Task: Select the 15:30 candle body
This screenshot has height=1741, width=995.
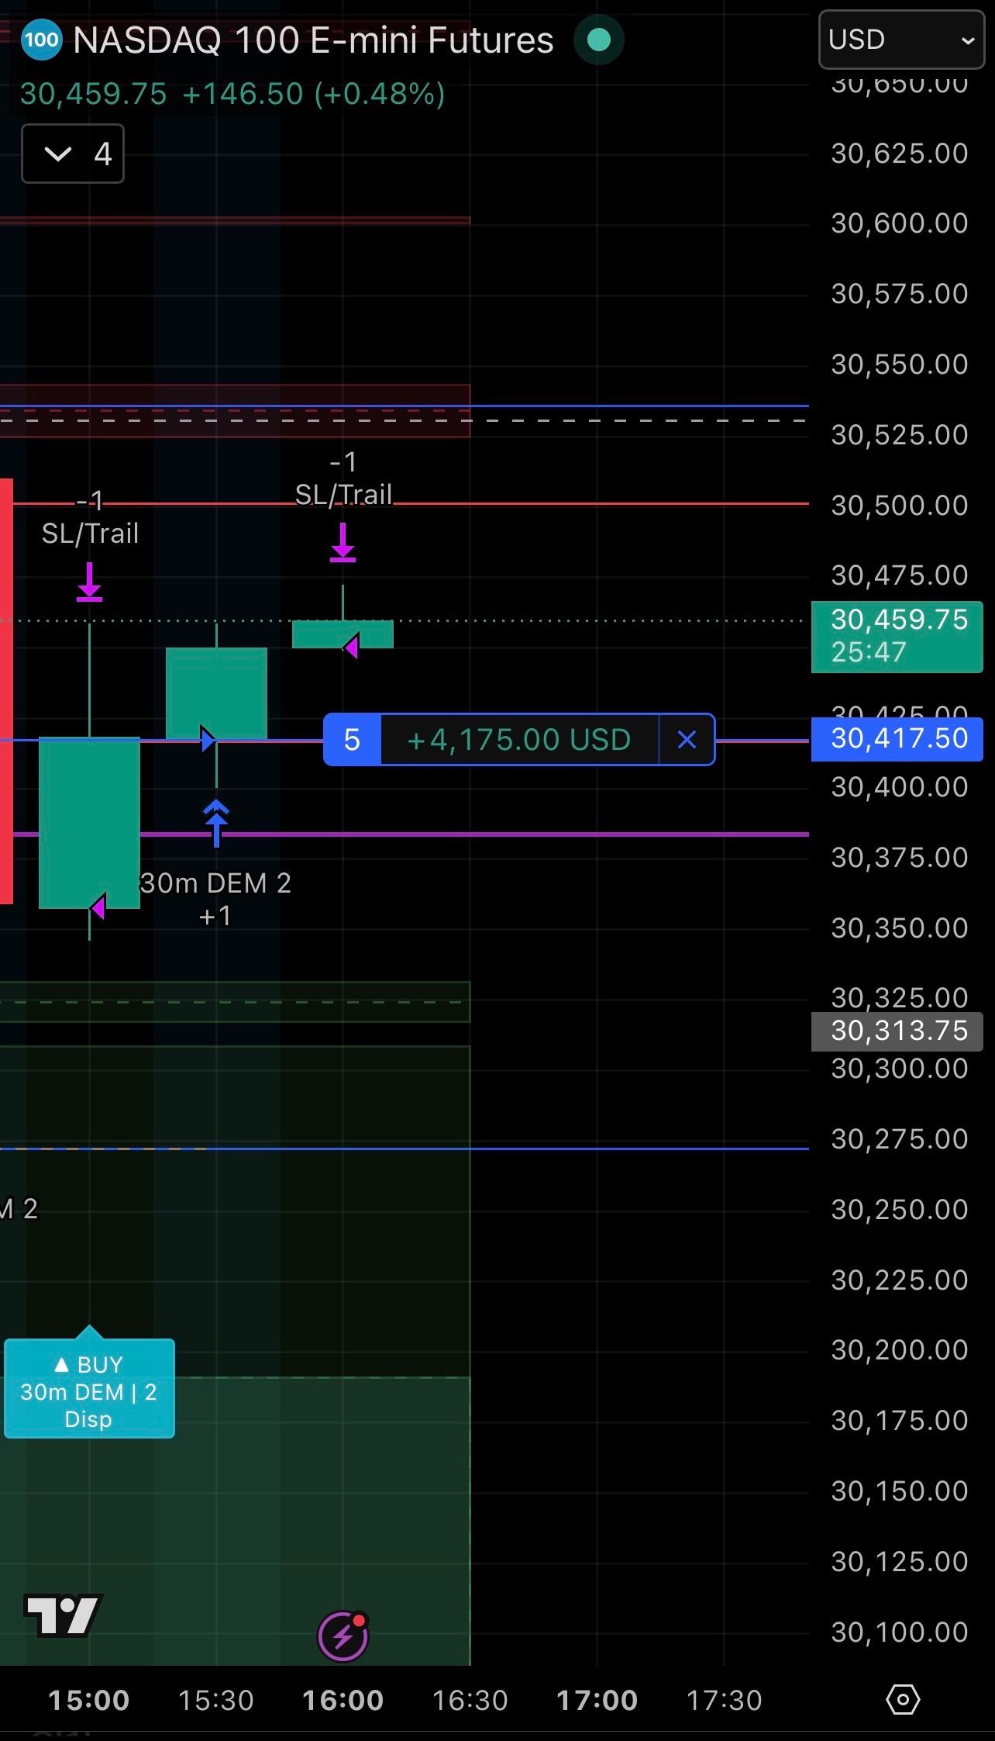Action: pyautogui.click(x=216, y=693)
